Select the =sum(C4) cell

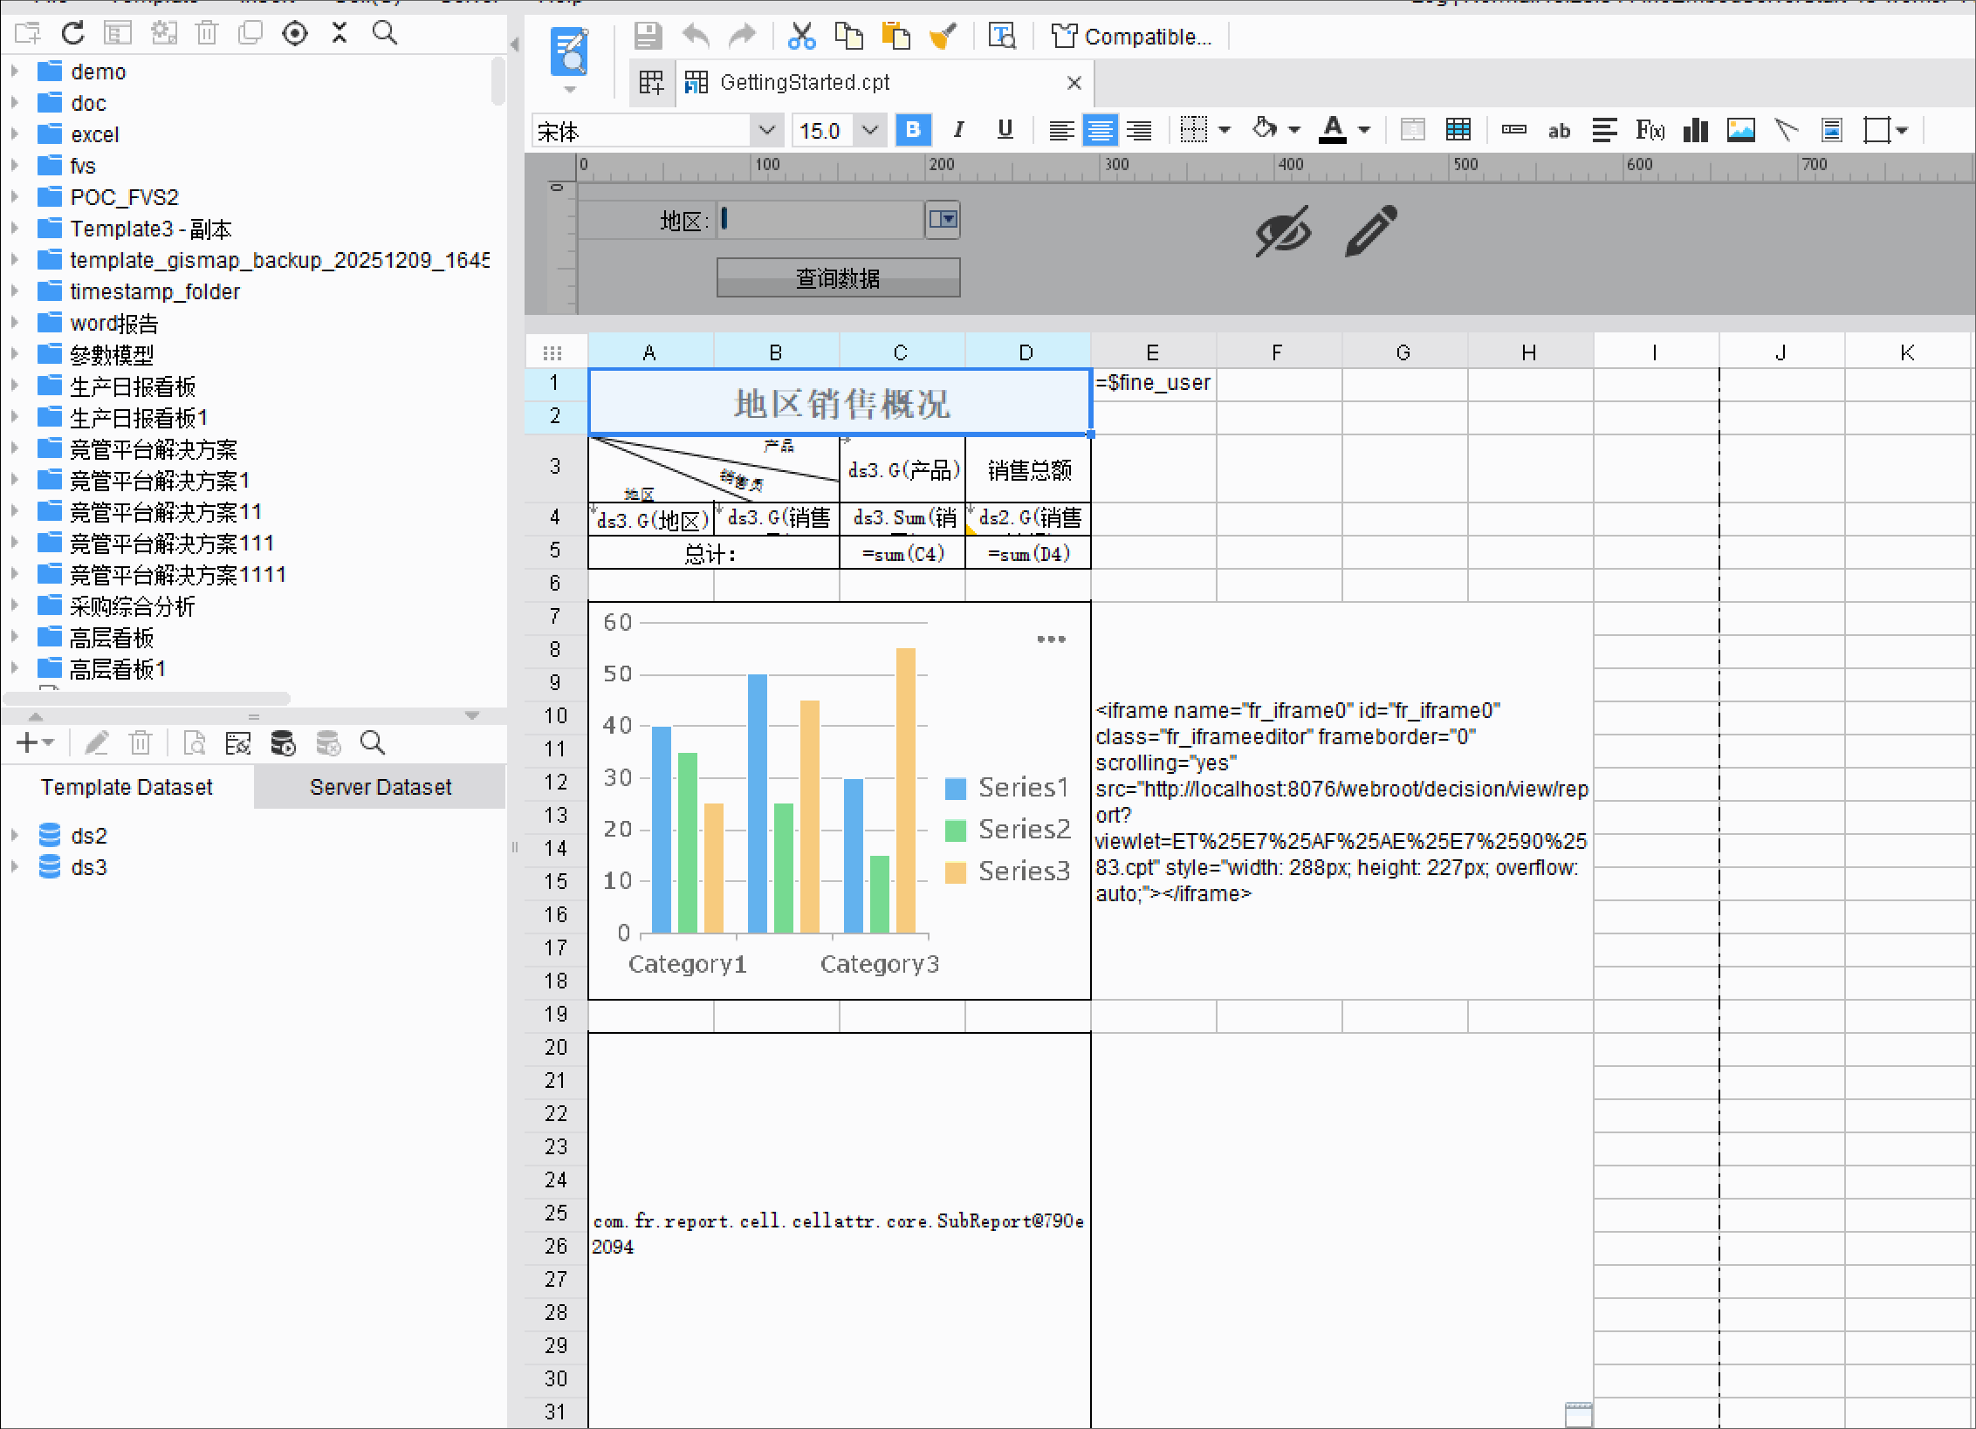(902, 553)
